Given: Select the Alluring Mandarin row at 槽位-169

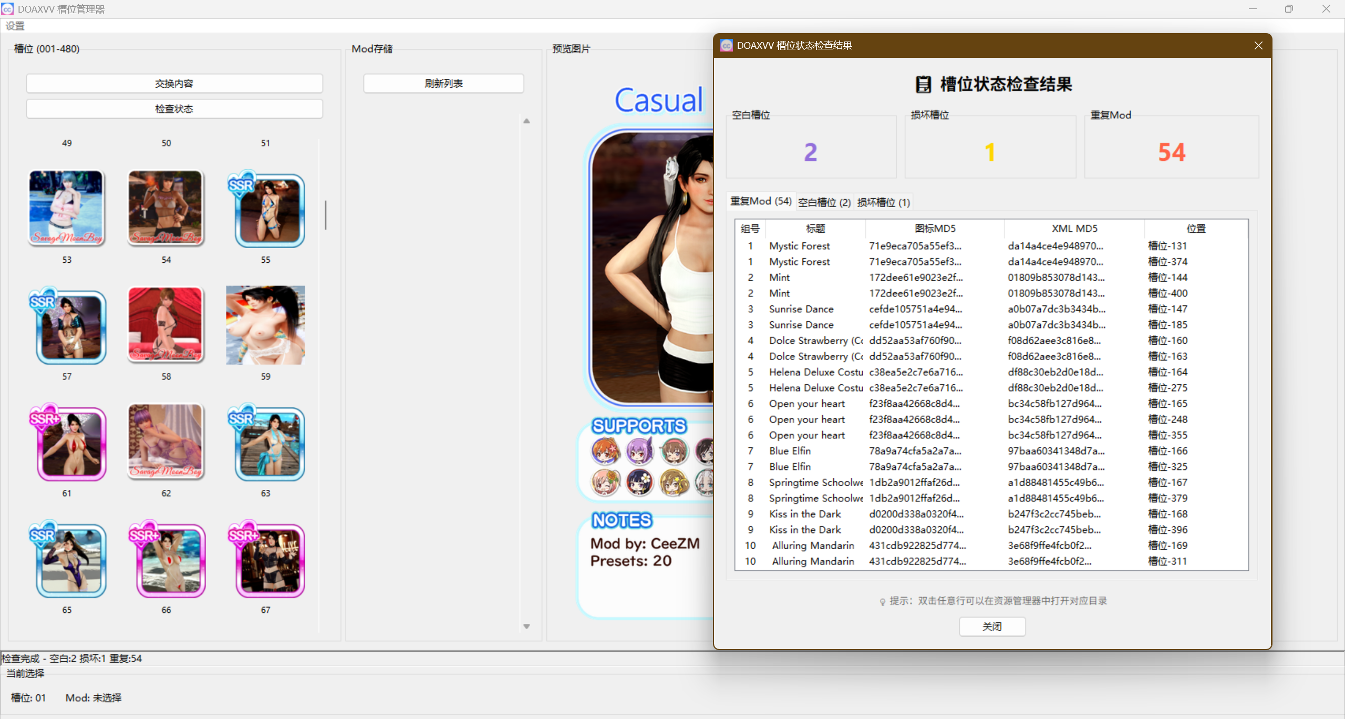Looking at the screenshot, I should coord(991,546).
